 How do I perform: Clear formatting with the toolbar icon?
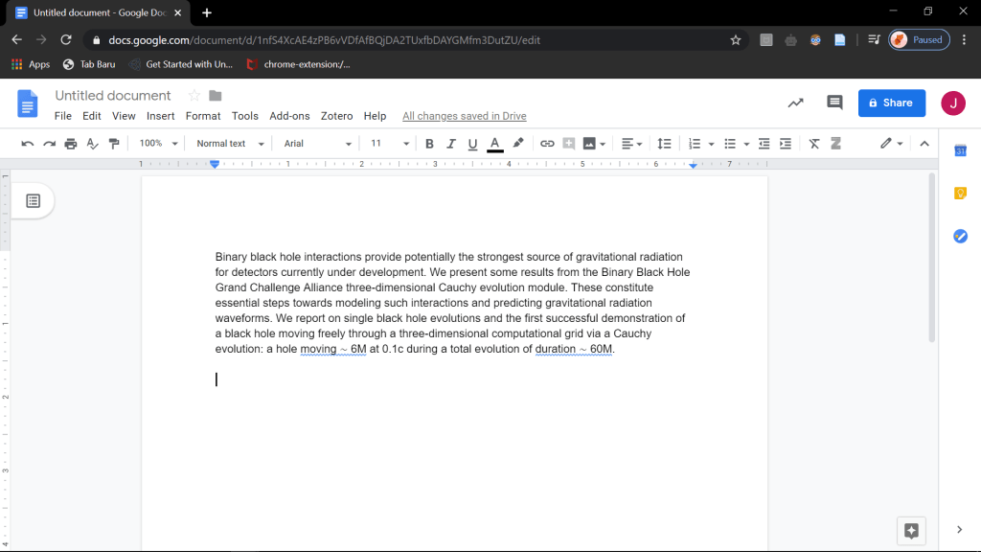tap(814, 144)
